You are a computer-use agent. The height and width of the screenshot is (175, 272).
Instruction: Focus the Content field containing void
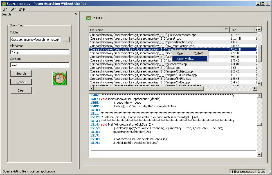(x=40, y=65)
